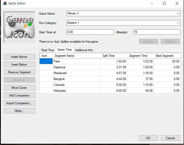Click Sapienza best segment 0.00 cell
Viewport: 184px width, 145px height.
coord(167,67)
